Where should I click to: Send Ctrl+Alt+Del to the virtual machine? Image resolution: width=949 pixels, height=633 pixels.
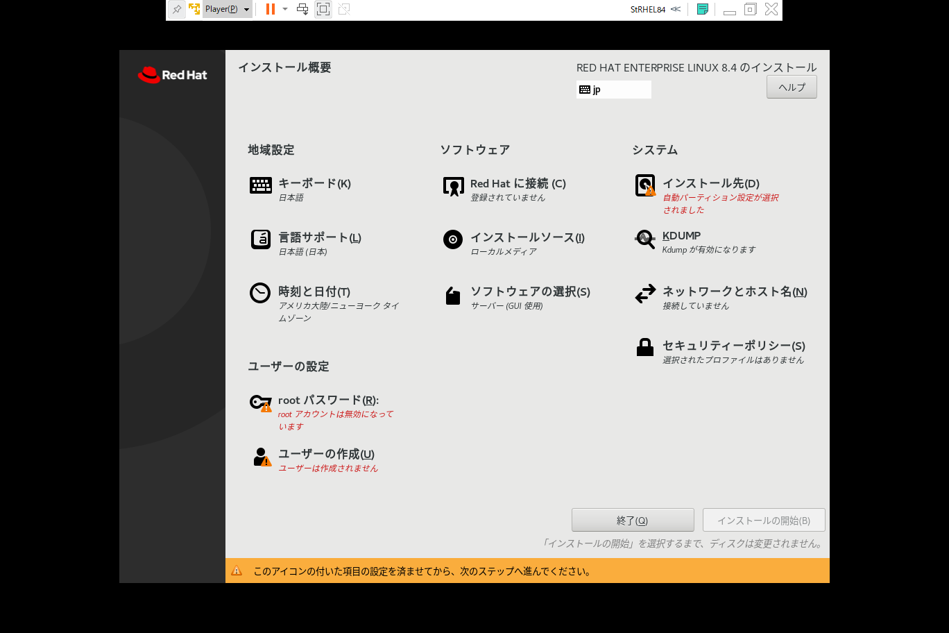(x=301, y=10)
